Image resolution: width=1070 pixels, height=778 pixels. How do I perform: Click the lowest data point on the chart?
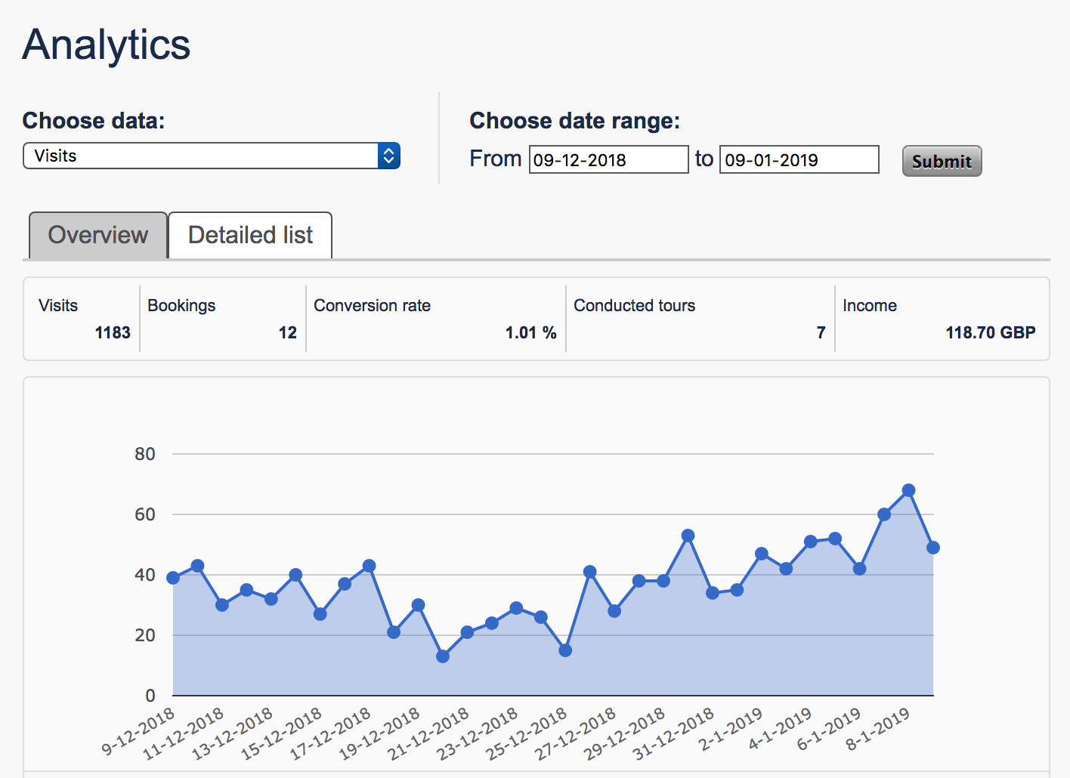[443, 656]
